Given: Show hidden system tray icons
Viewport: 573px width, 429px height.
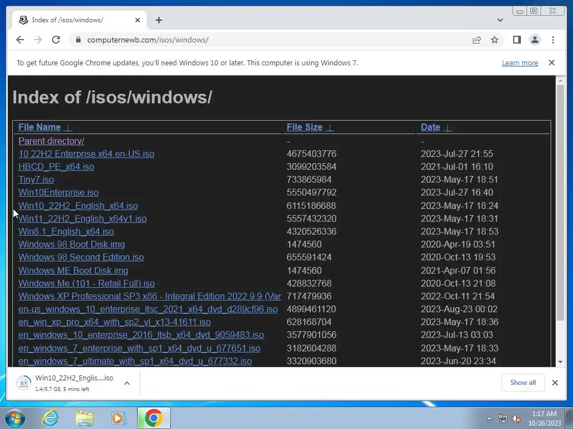Looking at the screenshot, I should pyautogui.click(x=489, y=418).
